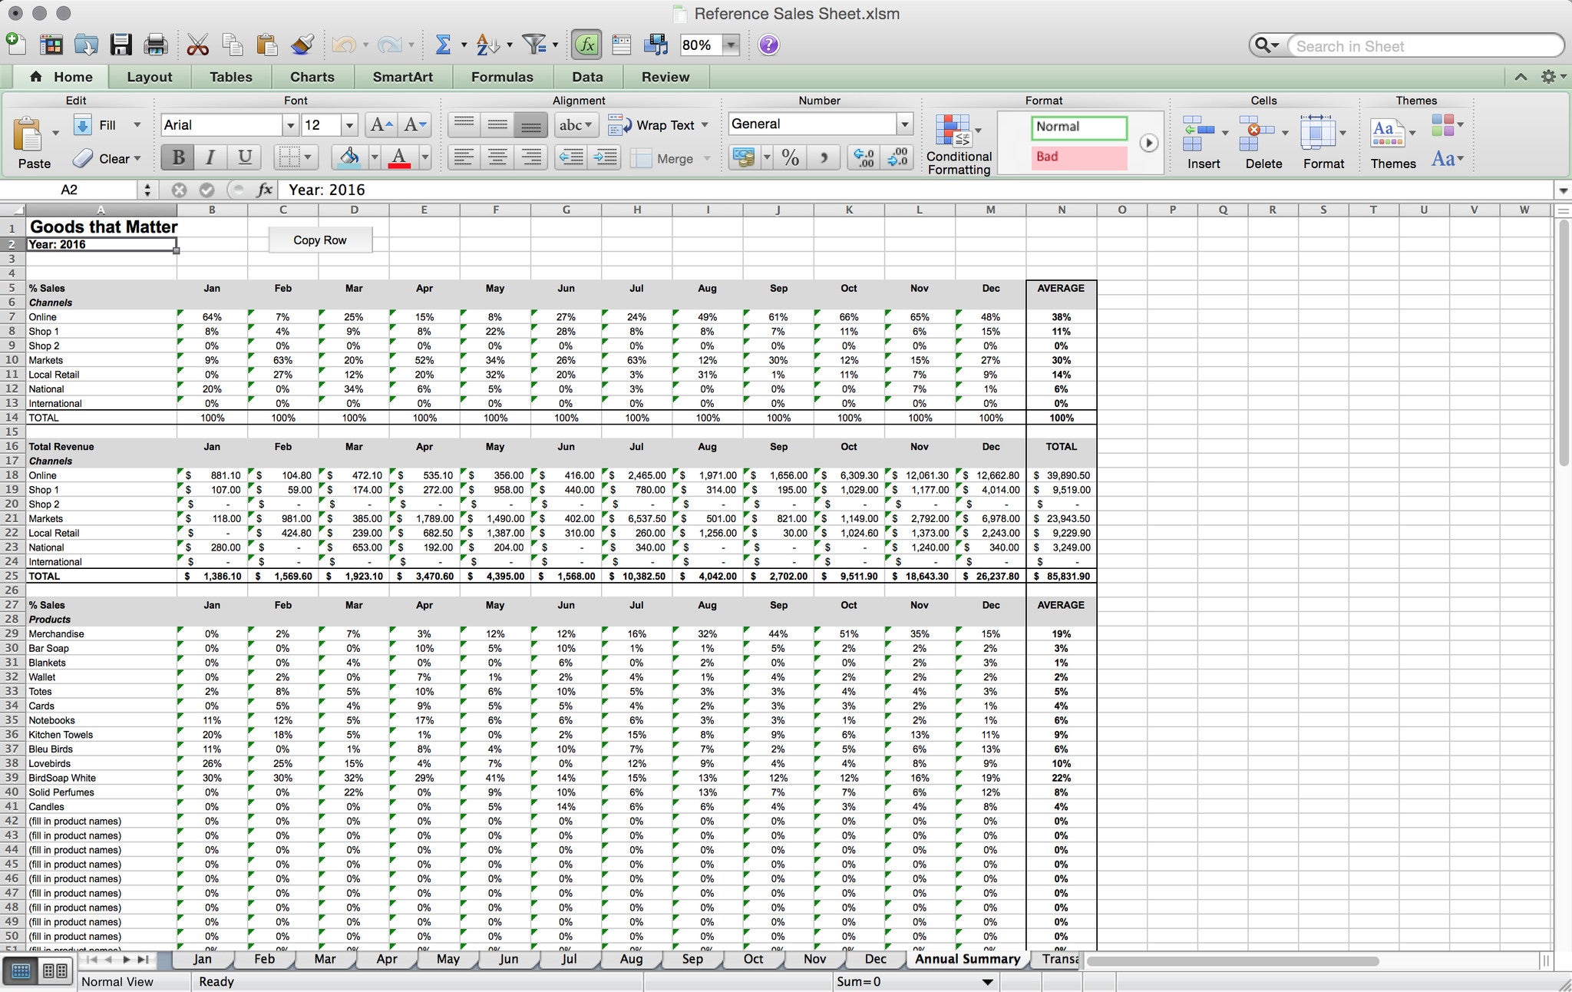This screenshot has width=1572, height=992.
Task: Toggle Underline formatting
Action: click(244, 158)
